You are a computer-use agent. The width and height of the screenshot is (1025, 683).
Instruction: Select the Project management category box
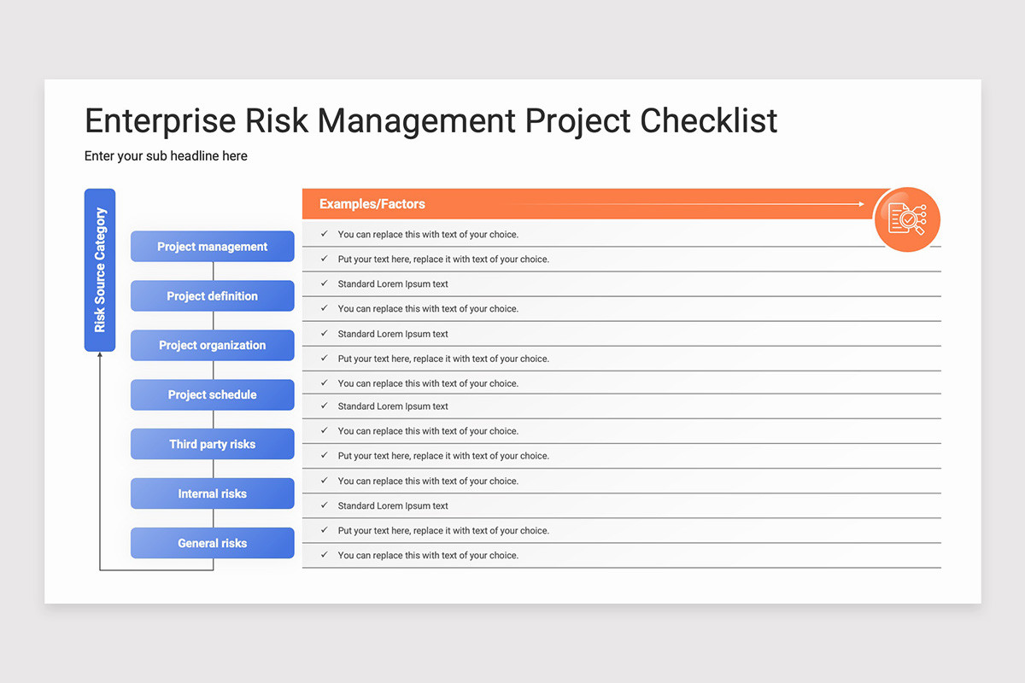(x=213, y=247)
